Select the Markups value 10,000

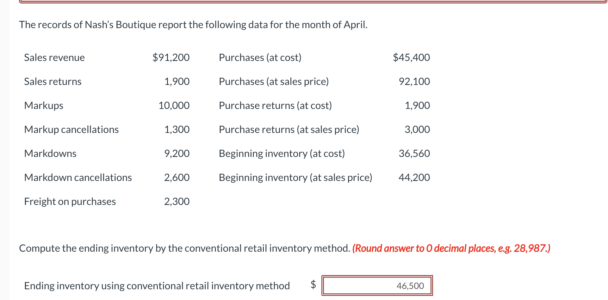pyautogui.click(x=174, y=105)
